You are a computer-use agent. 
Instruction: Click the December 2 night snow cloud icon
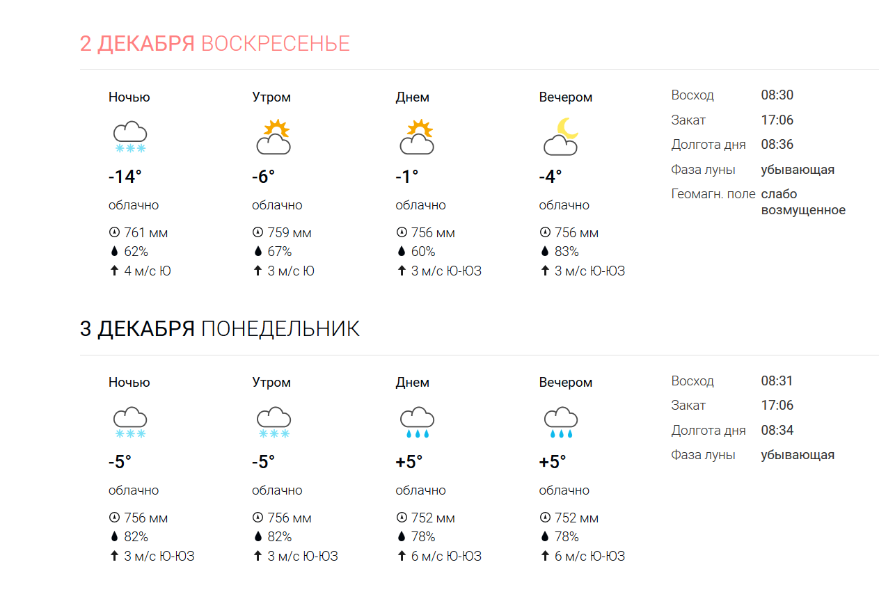point(130,137)
